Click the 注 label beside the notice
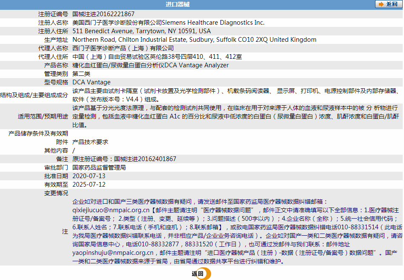 coord(65,231)
